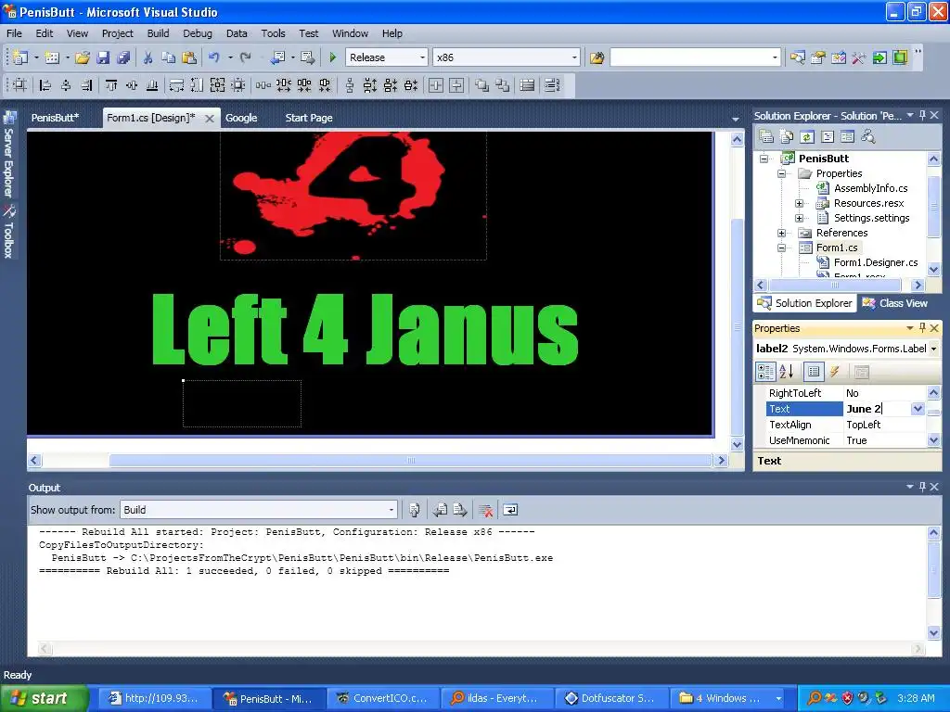Viewport: 950px width, 712px height.
Task: Show Properties list button in Properties panel
Action: pos(814,372)
